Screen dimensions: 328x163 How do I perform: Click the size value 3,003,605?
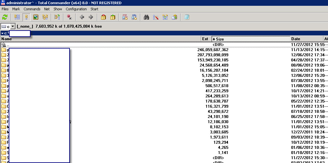(219, 132)
